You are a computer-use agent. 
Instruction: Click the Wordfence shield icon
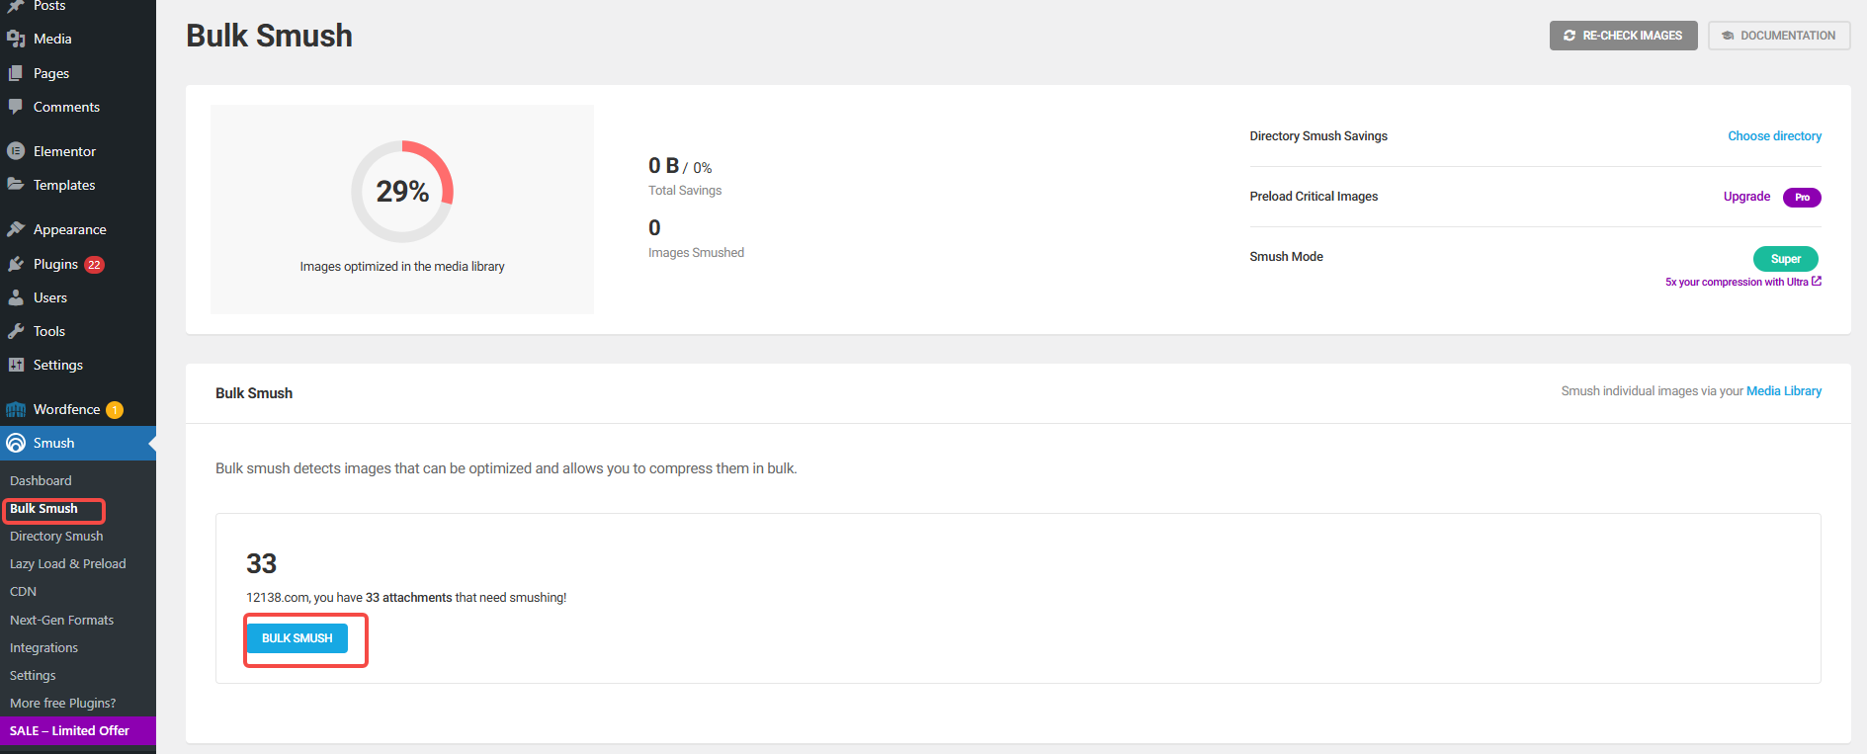click(x=16, y=409)
